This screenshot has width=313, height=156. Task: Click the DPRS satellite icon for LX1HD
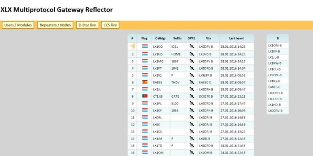point(192,54)
